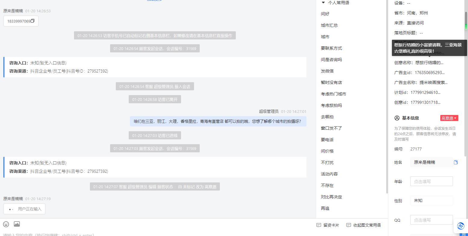Collapse the 个人常用语 section
Image resolution: width=468 pixels, height=236 pixels.
[x=323, y=2]
